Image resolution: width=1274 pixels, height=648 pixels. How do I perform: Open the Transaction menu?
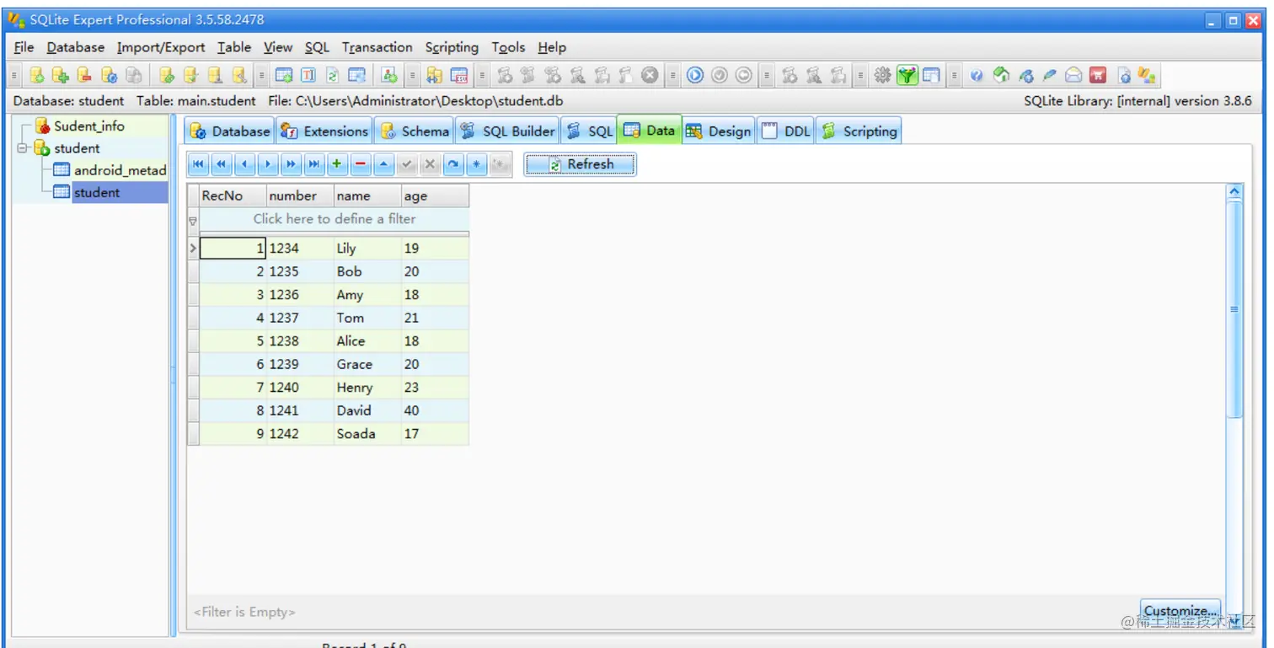pyautogui.click(x=377, y=47)
